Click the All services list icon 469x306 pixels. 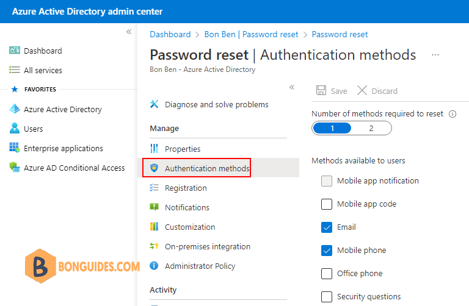(x=15, y=70)
